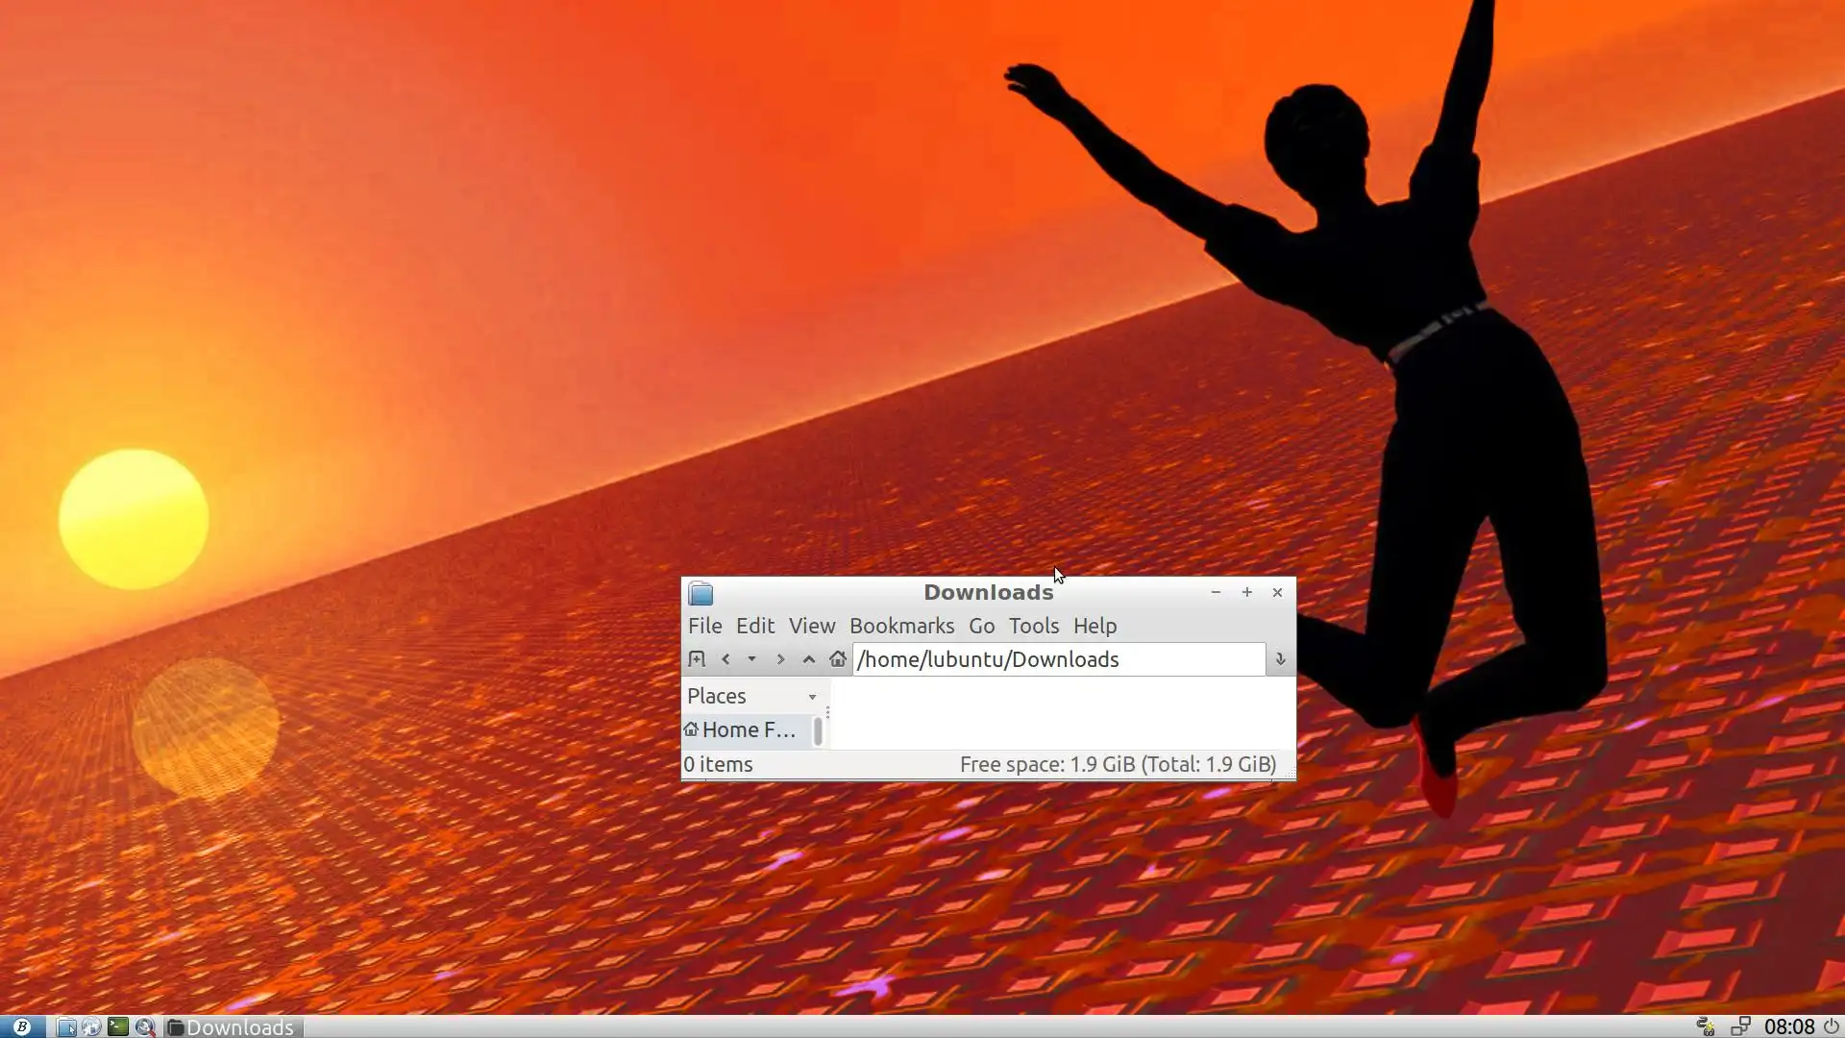The width and height of the screenshot is (1845, 1038).
Task: Go up to the parent folder
Action: (x=809, y=659)
